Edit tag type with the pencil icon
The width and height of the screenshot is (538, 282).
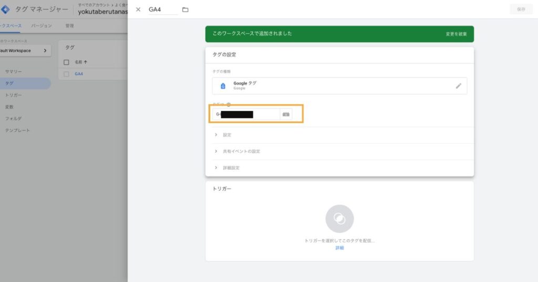click(x=458, y=86)
